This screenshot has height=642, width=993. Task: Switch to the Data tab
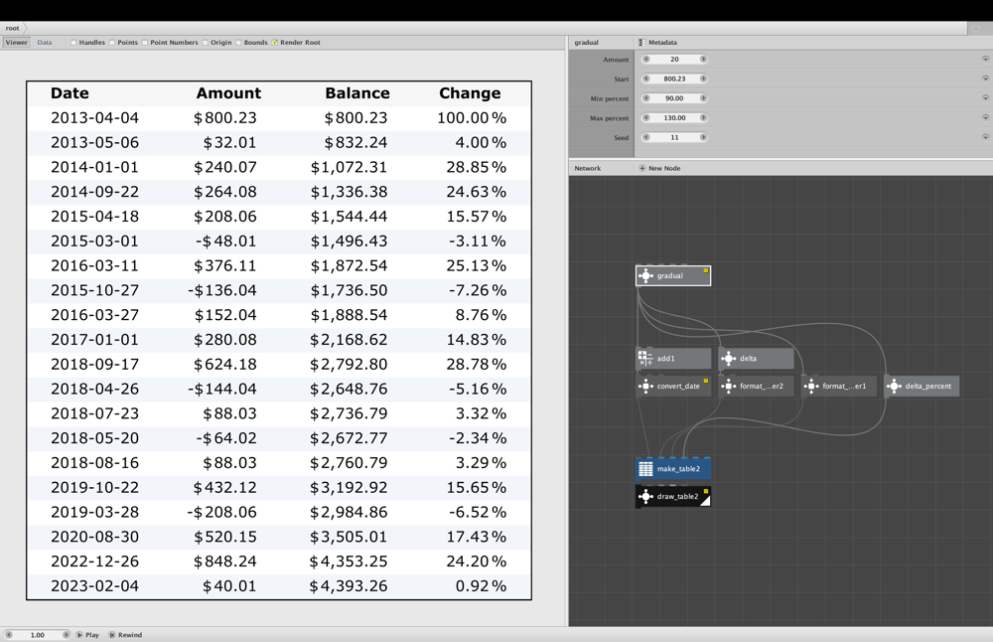[x=45, y=43]
